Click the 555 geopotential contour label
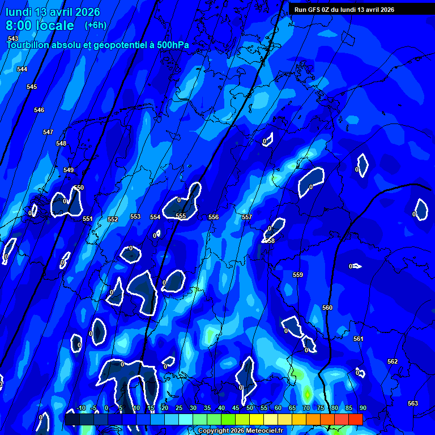The height and width of the screenshot is (435, 435). coord(181,216)
